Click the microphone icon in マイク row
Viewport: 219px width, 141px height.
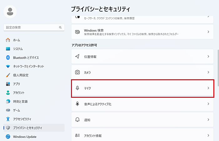(77, 88)
